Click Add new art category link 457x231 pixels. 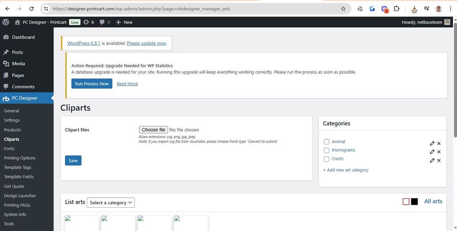(x=345, y=170)
